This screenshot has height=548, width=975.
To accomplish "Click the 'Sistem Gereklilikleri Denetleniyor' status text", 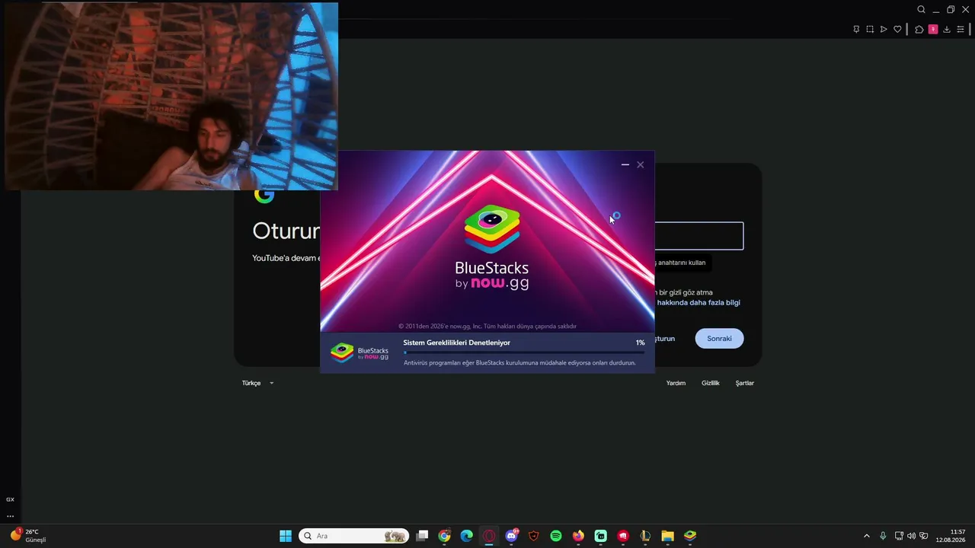I will coord(457,342).
